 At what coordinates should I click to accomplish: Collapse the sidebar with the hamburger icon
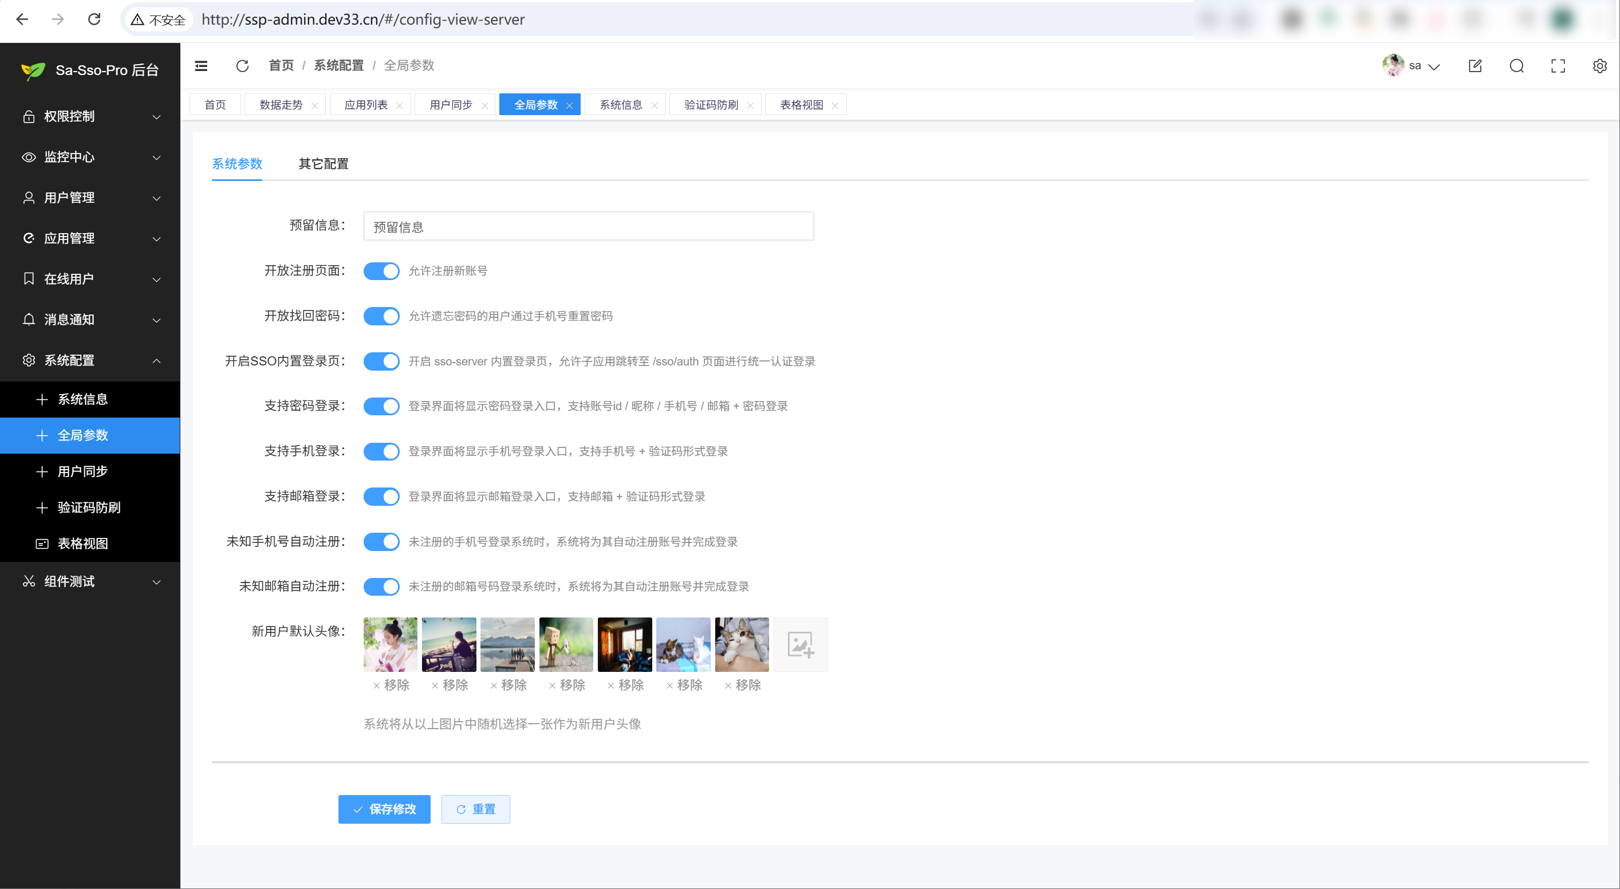coord(201,66)
